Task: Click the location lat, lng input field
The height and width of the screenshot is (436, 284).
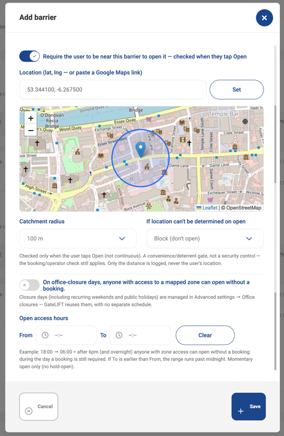Action: (113, 89)
